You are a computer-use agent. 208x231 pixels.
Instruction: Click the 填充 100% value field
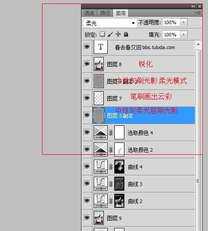point(171,35)
